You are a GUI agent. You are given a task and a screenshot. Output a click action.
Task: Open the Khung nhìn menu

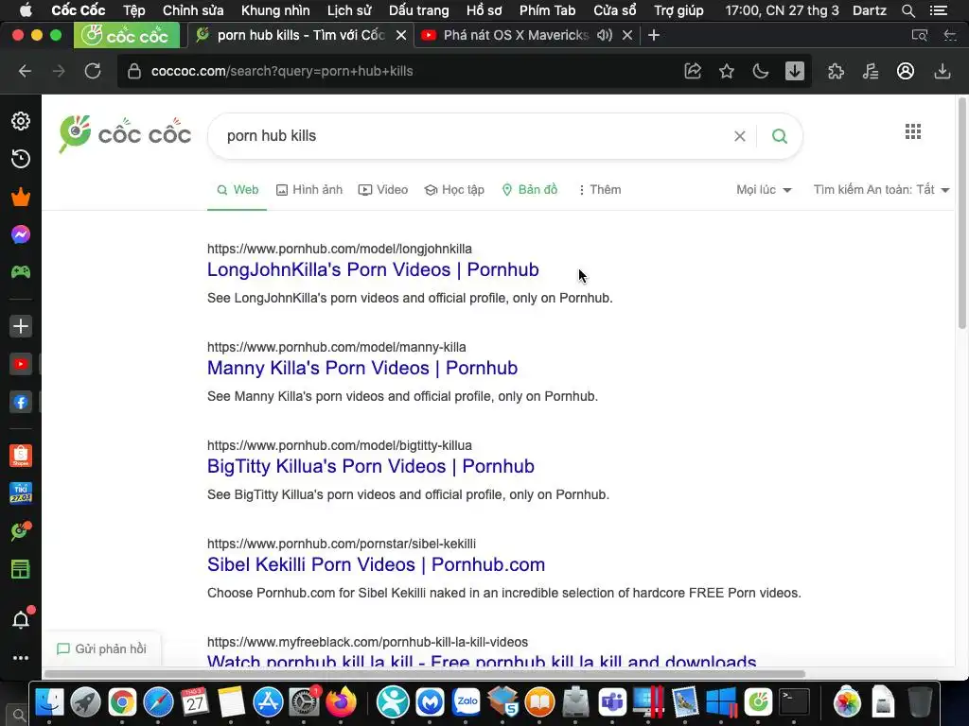(x=275, y=10)
